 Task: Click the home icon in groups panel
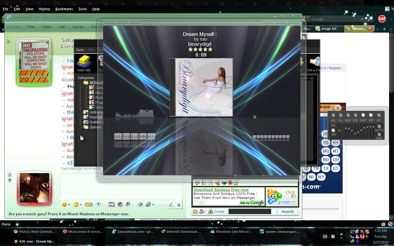(x=195, y=212)
